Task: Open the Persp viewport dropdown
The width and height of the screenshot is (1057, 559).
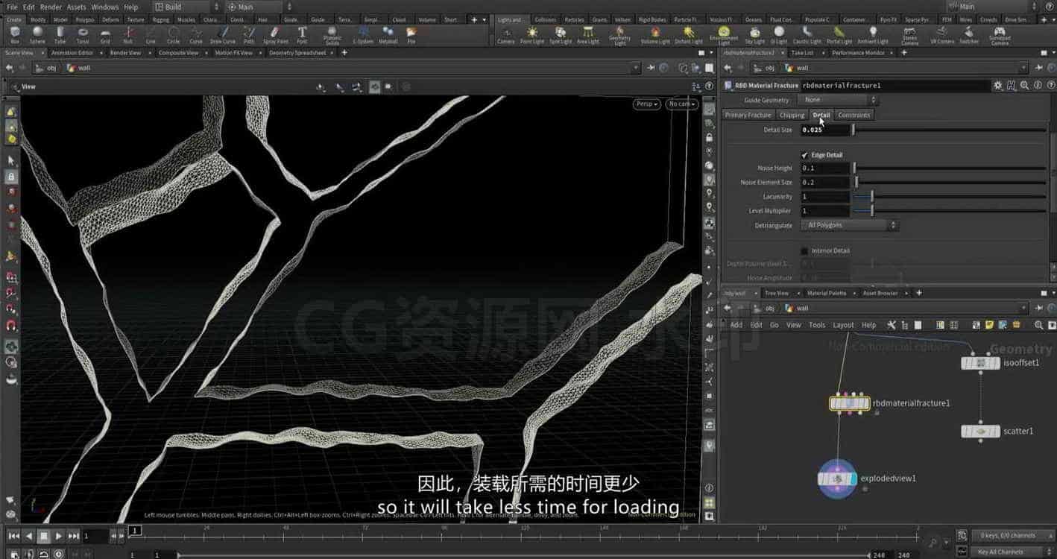Action: [646, 104]
